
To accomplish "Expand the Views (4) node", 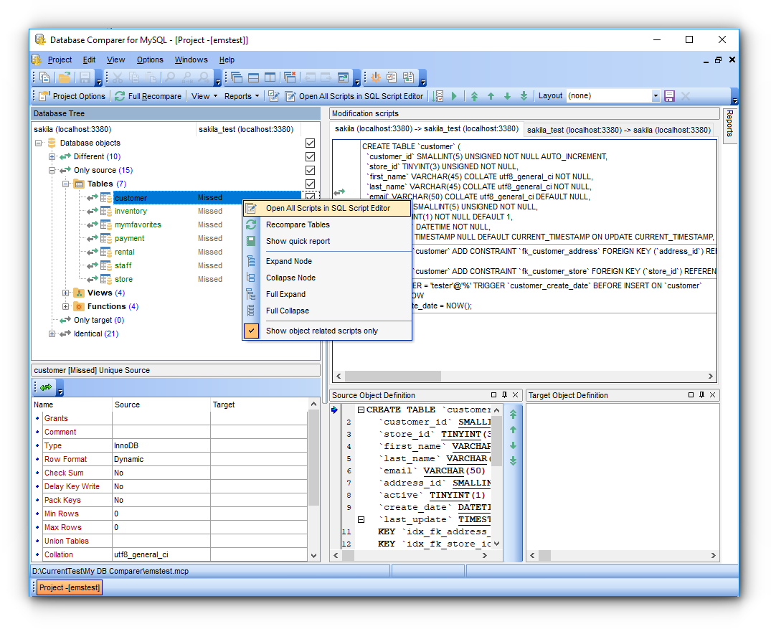I will 65,293.
